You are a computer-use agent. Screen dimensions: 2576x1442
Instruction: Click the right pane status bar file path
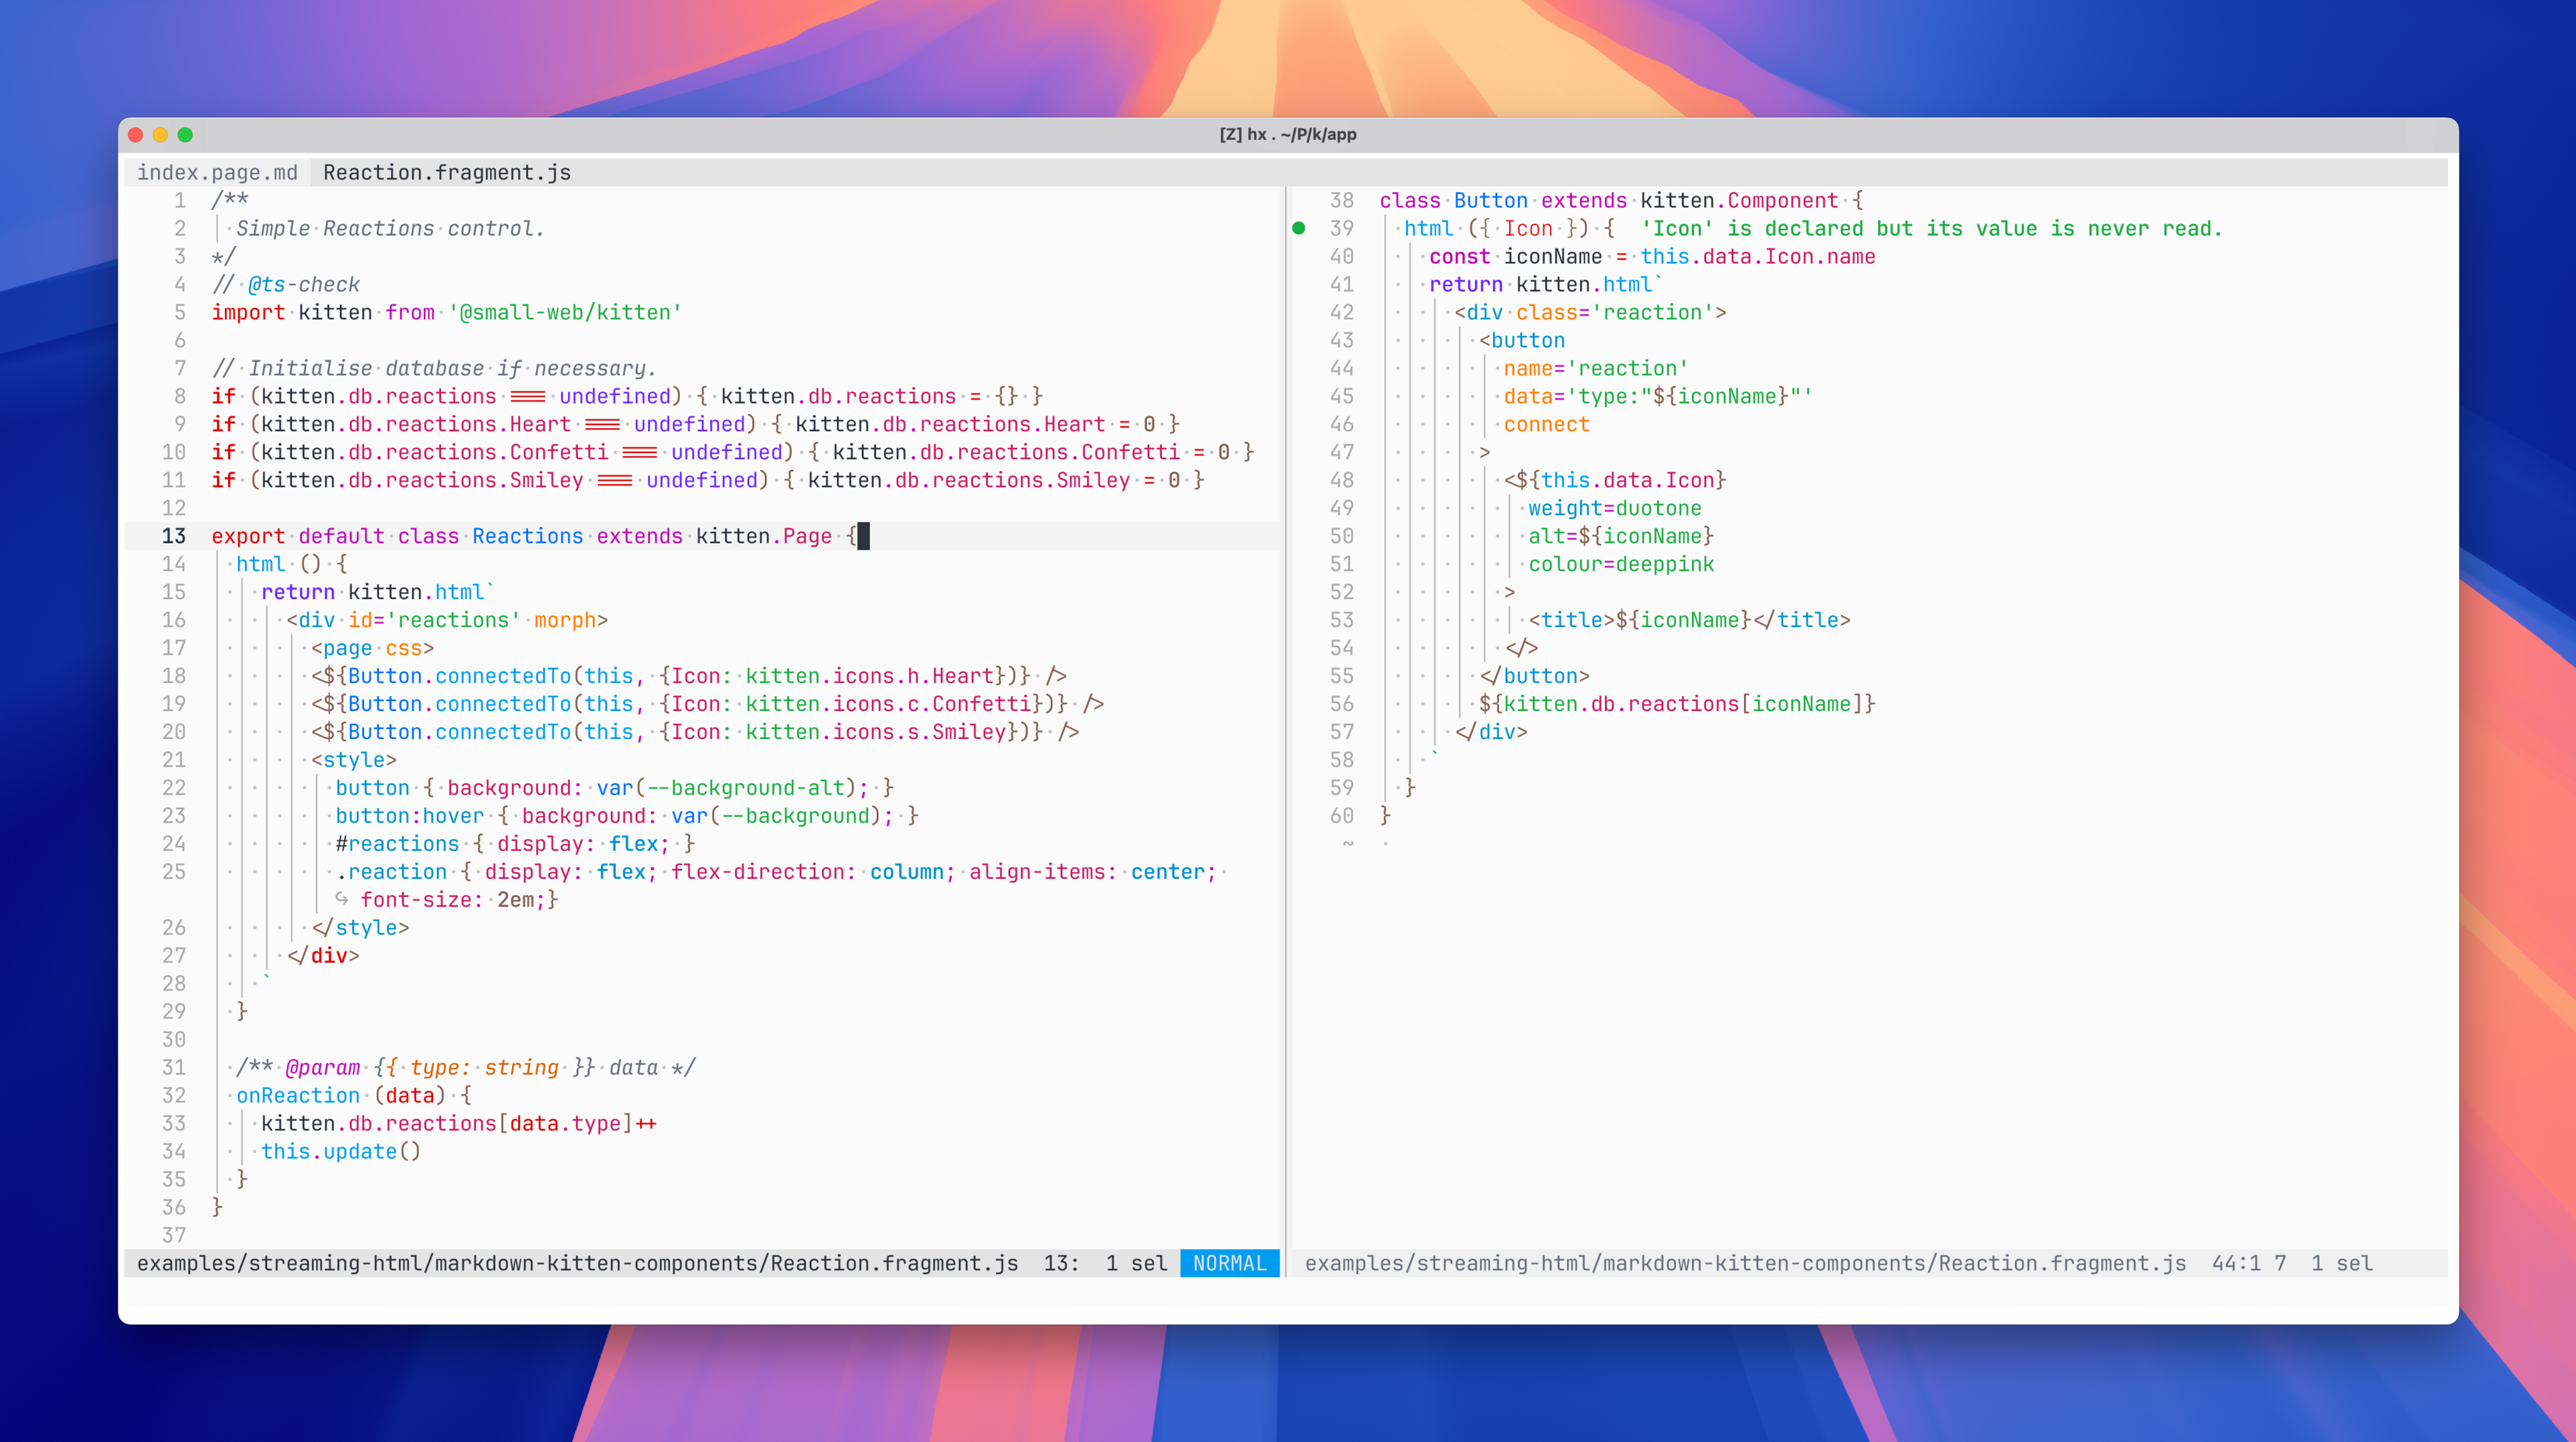pos(1745,1263)
